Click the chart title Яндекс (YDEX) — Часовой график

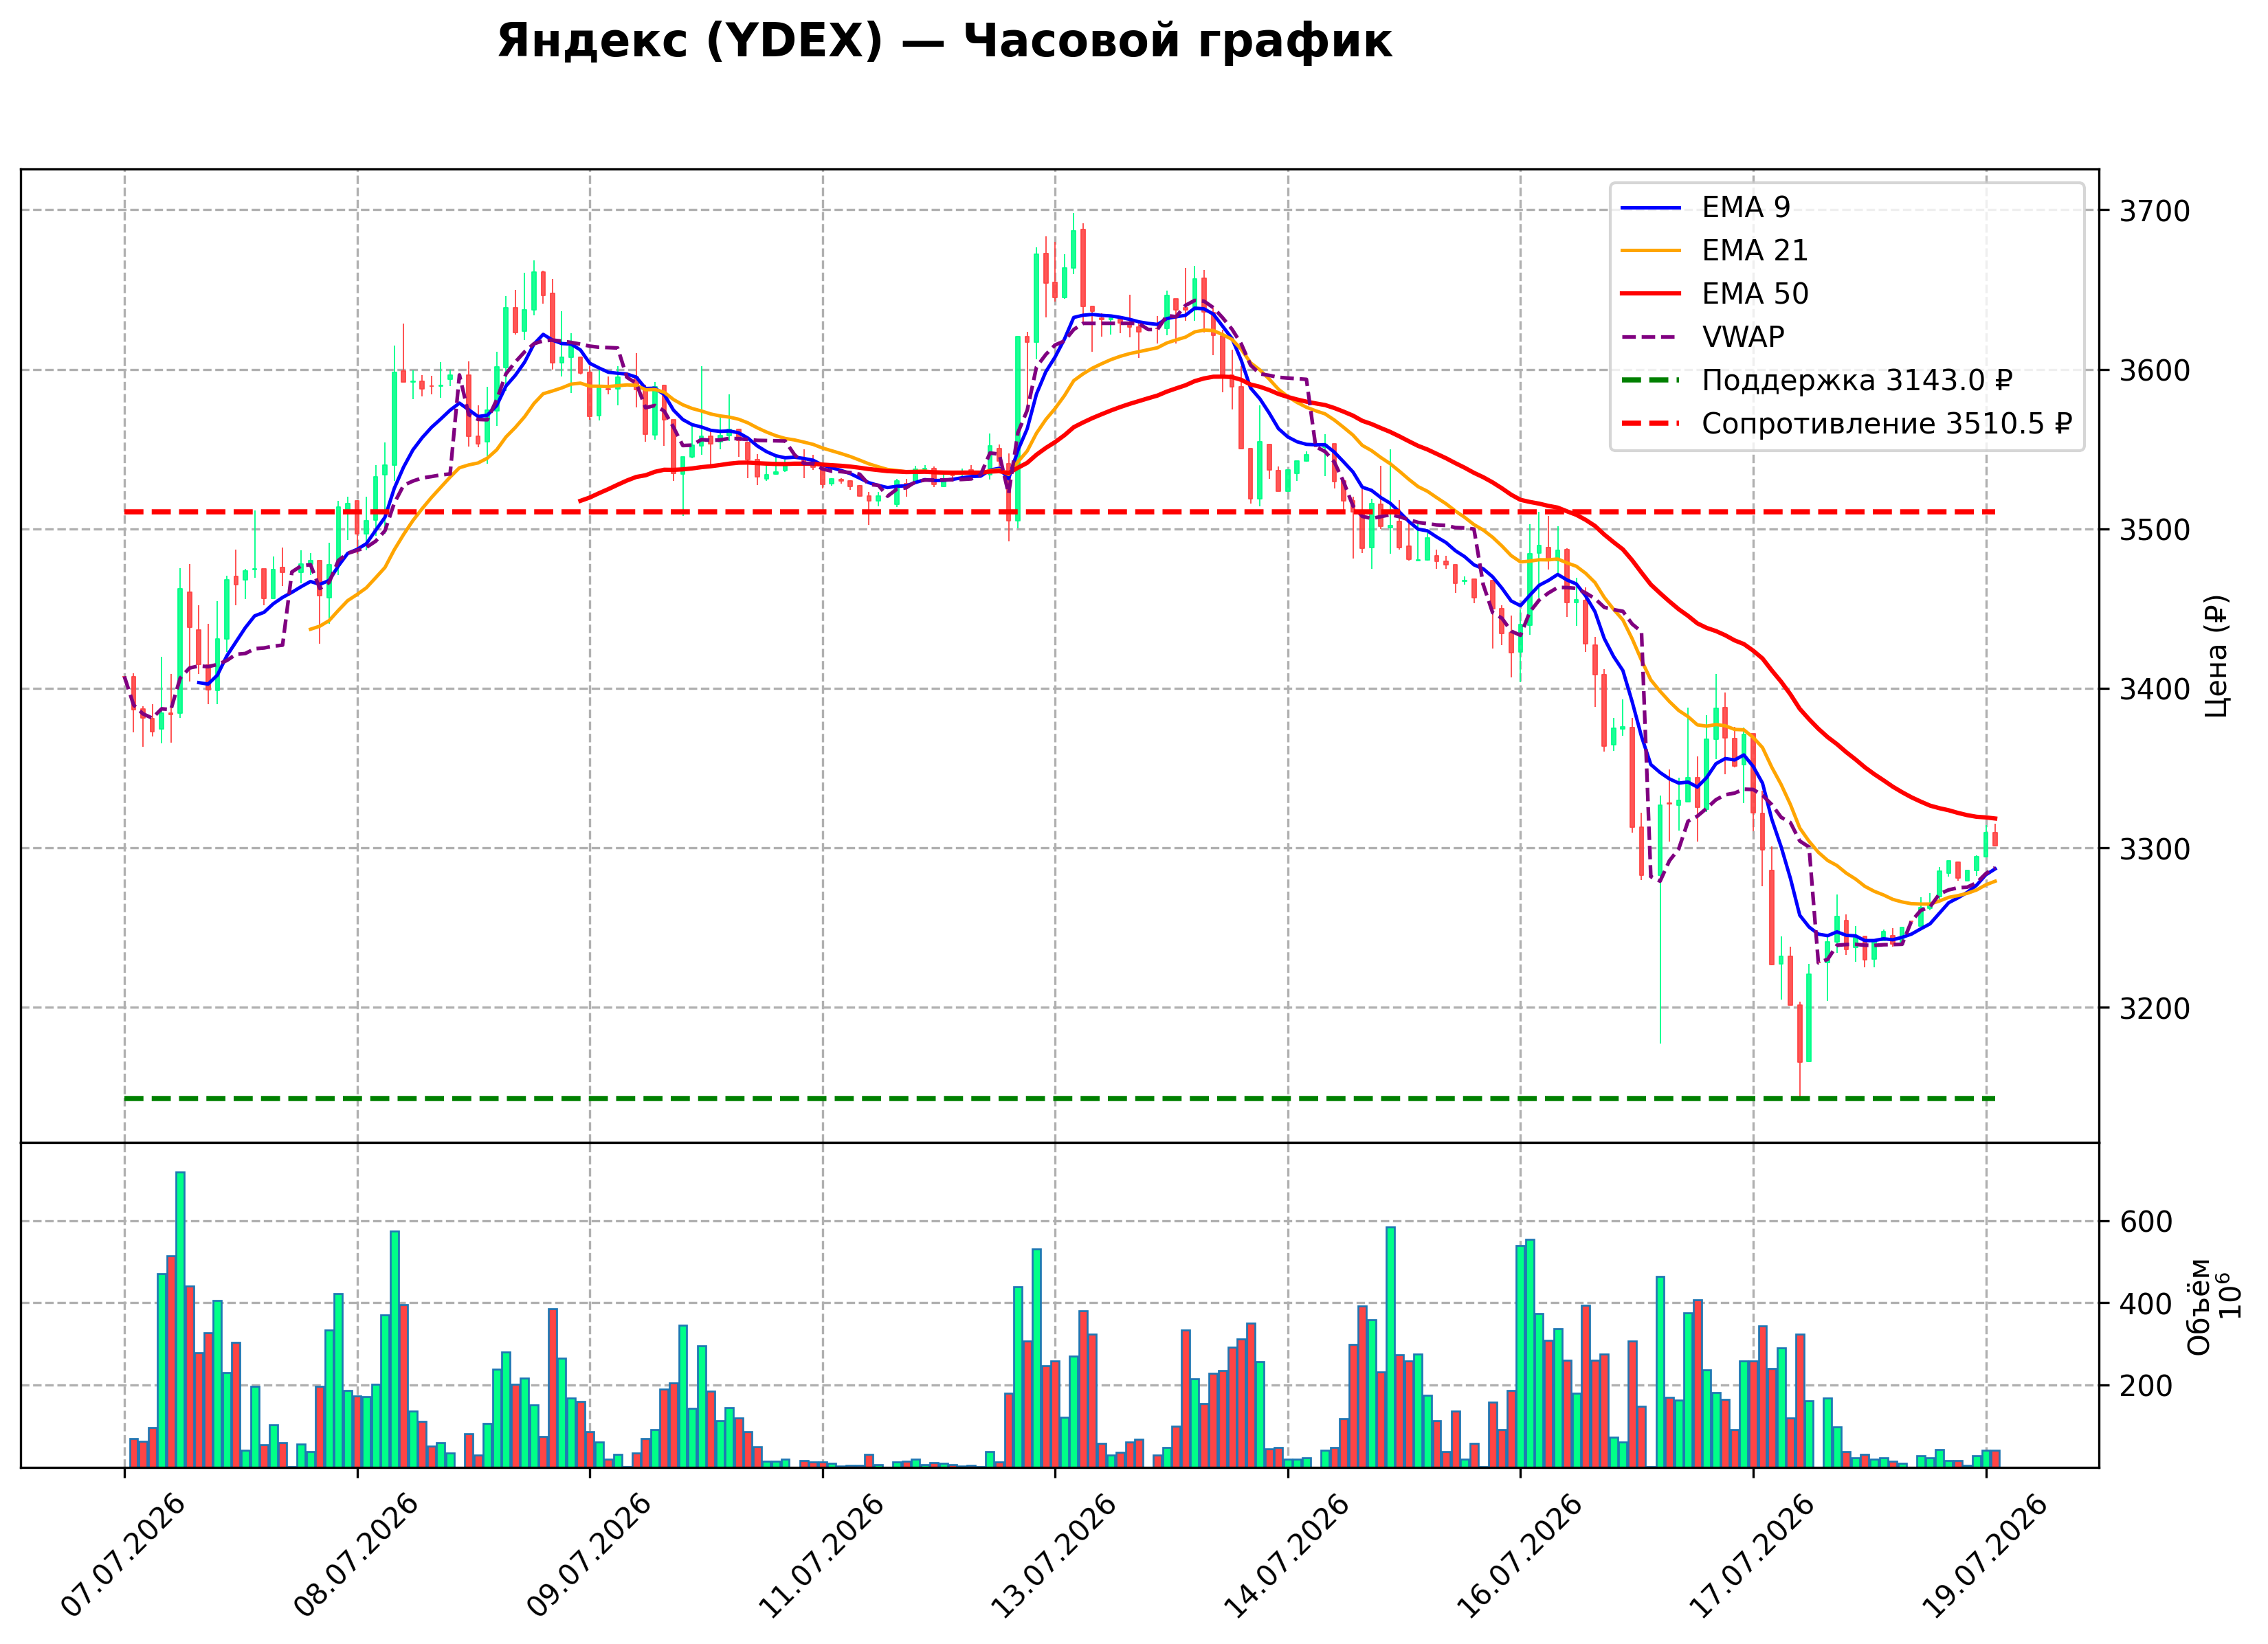point(944,42)
